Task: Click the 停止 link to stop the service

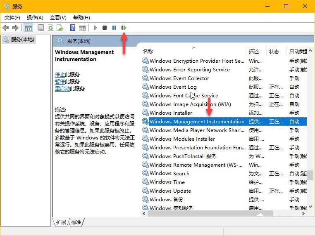Action: 60,75
